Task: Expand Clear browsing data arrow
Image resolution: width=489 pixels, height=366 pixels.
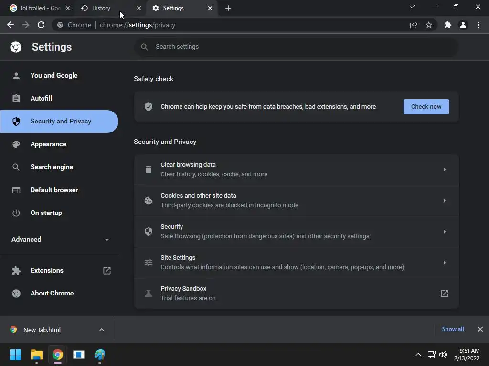Action: tap(445, 170)
